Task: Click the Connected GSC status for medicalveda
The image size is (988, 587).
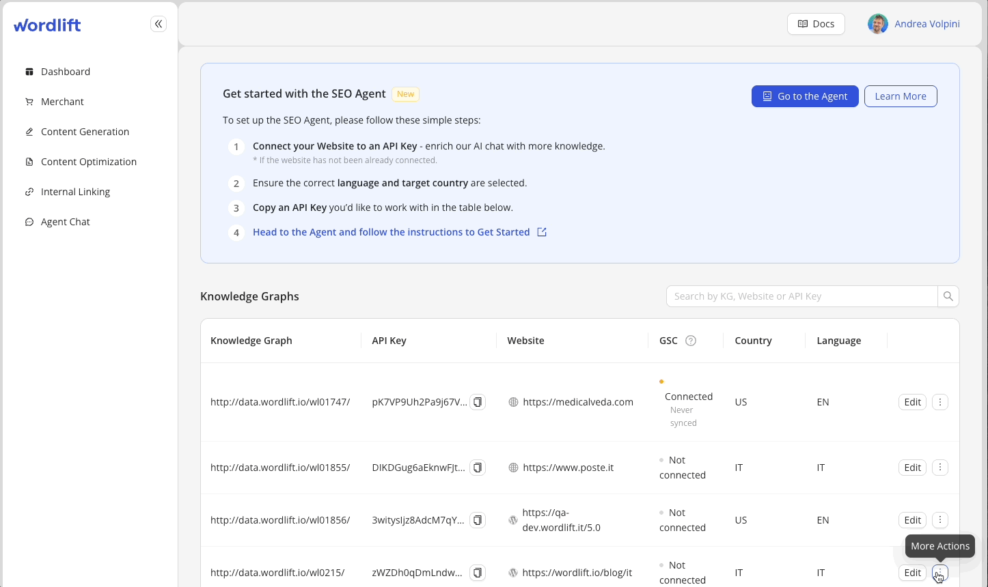Action: point(688,397)
